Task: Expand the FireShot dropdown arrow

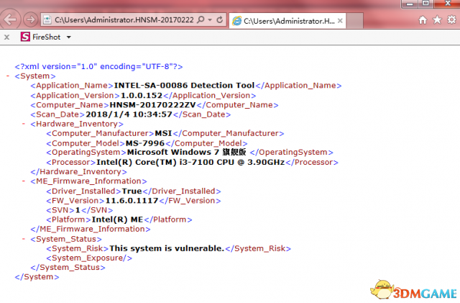Action: [x=69, y=36]
